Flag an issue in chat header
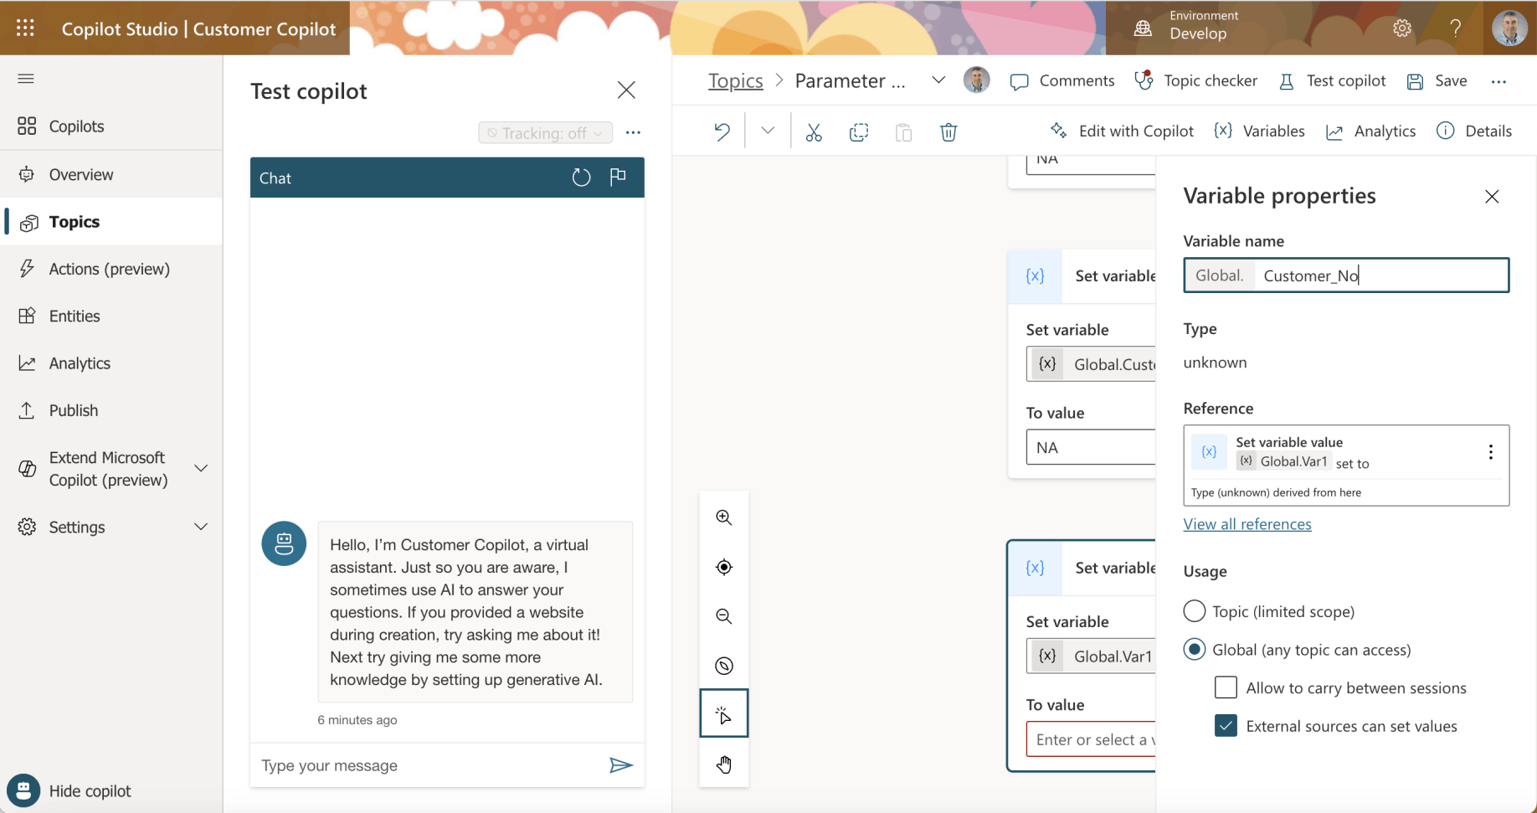Screen dimensions: 1537x813 click(x=618, y=177)
